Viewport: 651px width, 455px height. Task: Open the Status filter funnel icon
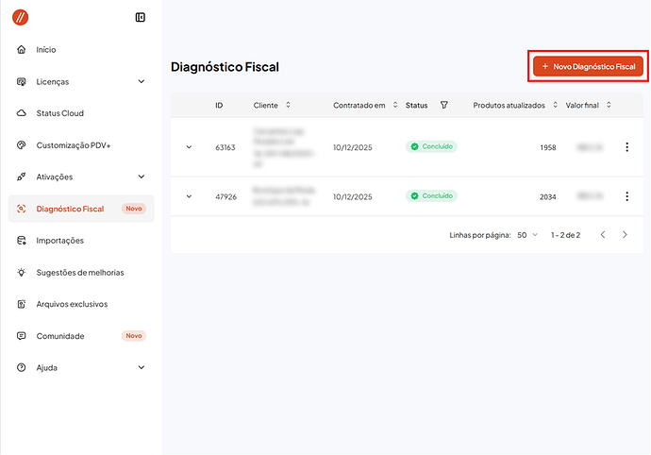coord(444,105)
